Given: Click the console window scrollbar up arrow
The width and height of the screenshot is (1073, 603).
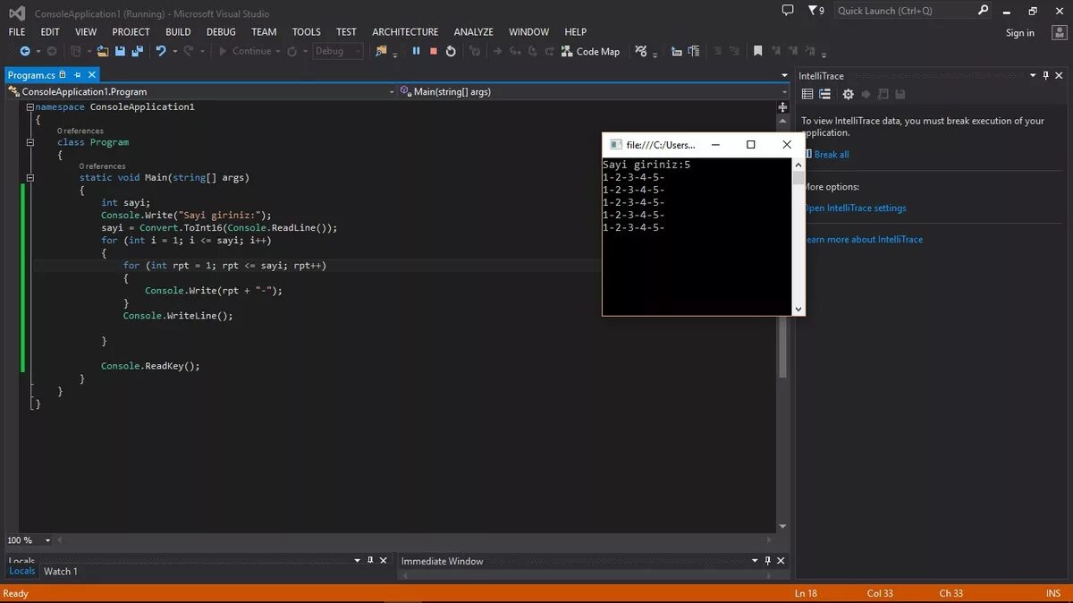Looking at the screenshot, I should tap(799, 165).
